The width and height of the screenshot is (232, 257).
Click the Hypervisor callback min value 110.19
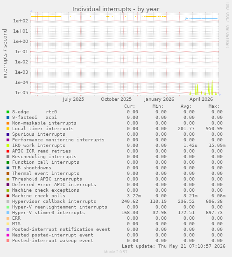(x=158, y=201)
